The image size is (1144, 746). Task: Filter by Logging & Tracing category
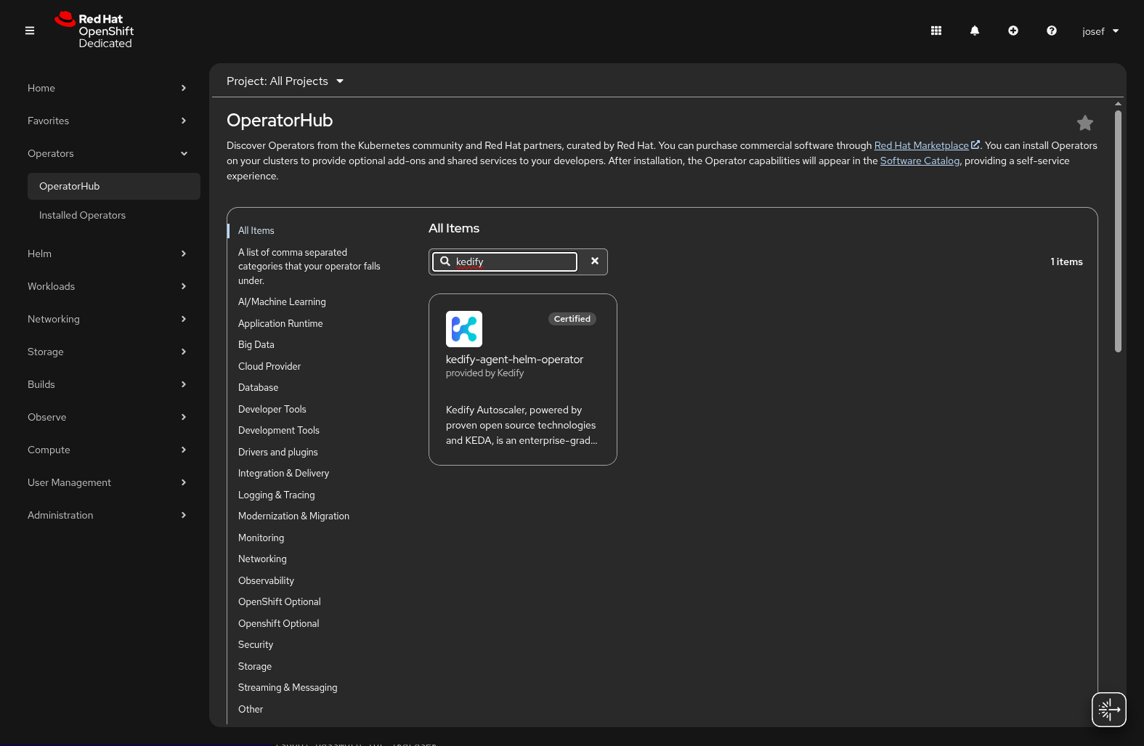277,495
